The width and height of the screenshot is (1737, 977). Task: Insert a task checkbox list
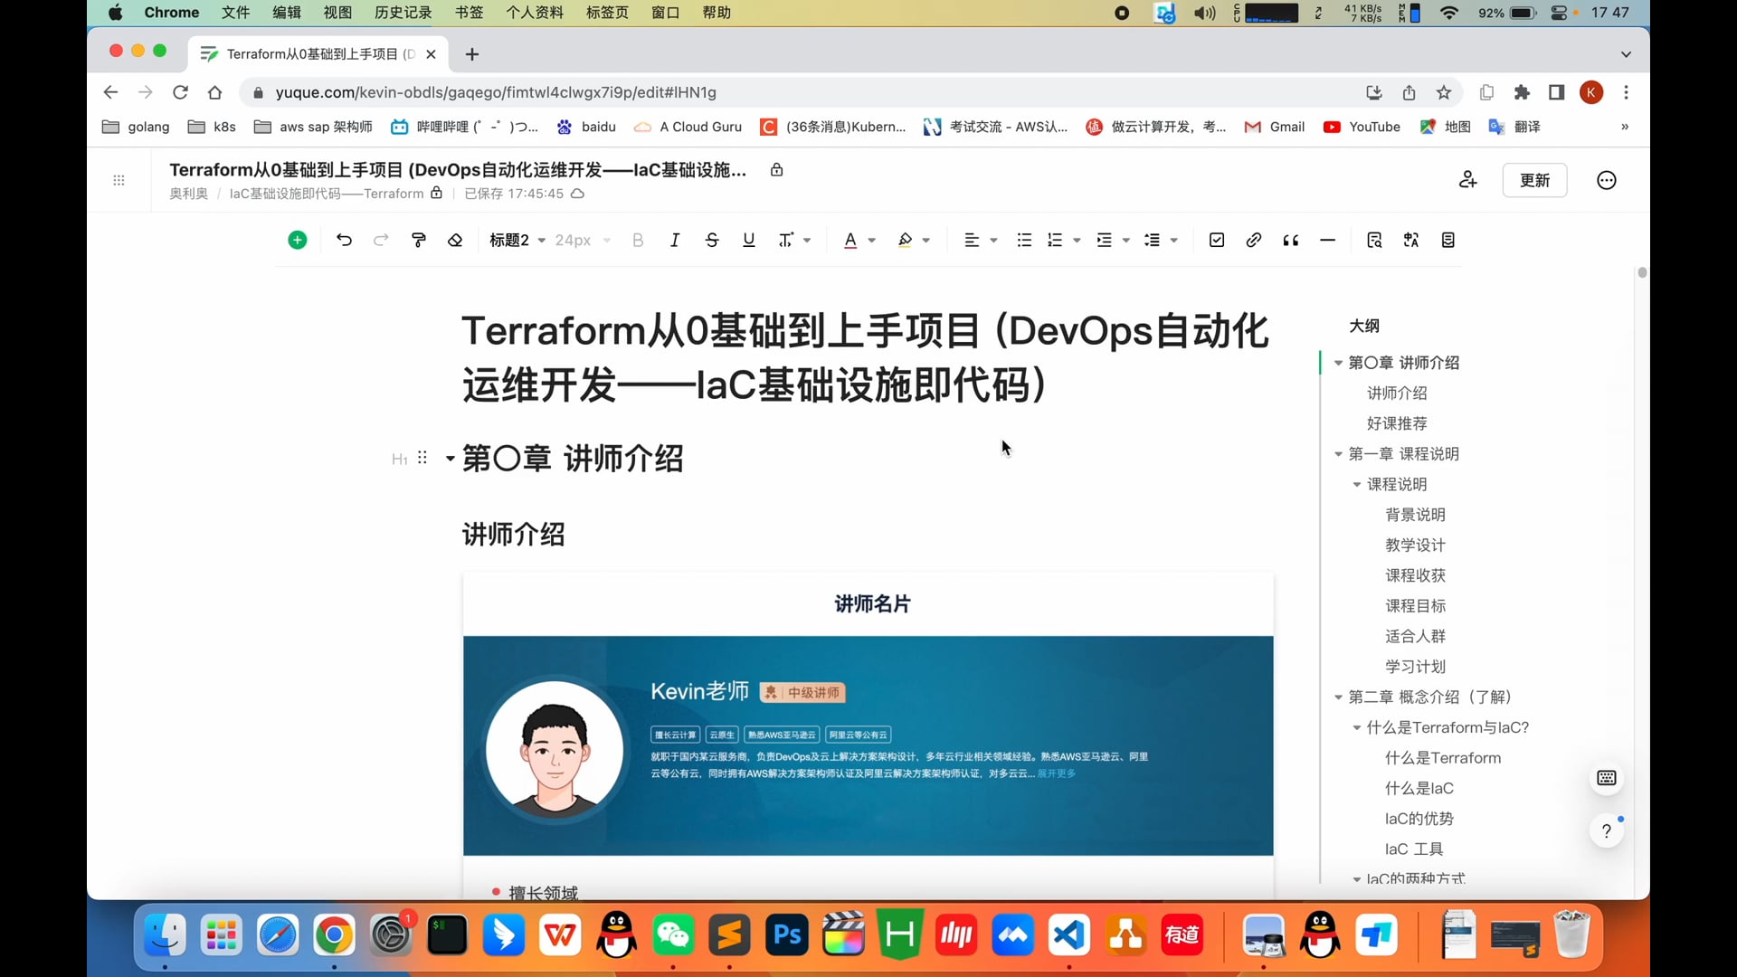[x=1217, y=240]
